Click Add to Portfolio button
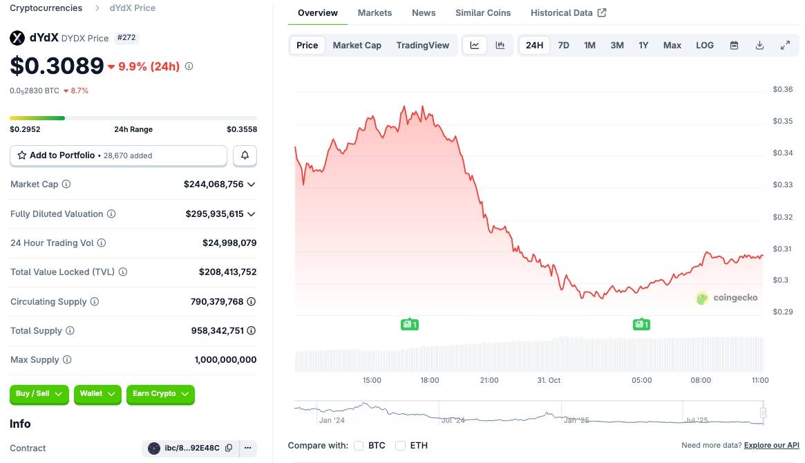Image resolution: width=805 pixels, height=463 pixels. point(118,155)
